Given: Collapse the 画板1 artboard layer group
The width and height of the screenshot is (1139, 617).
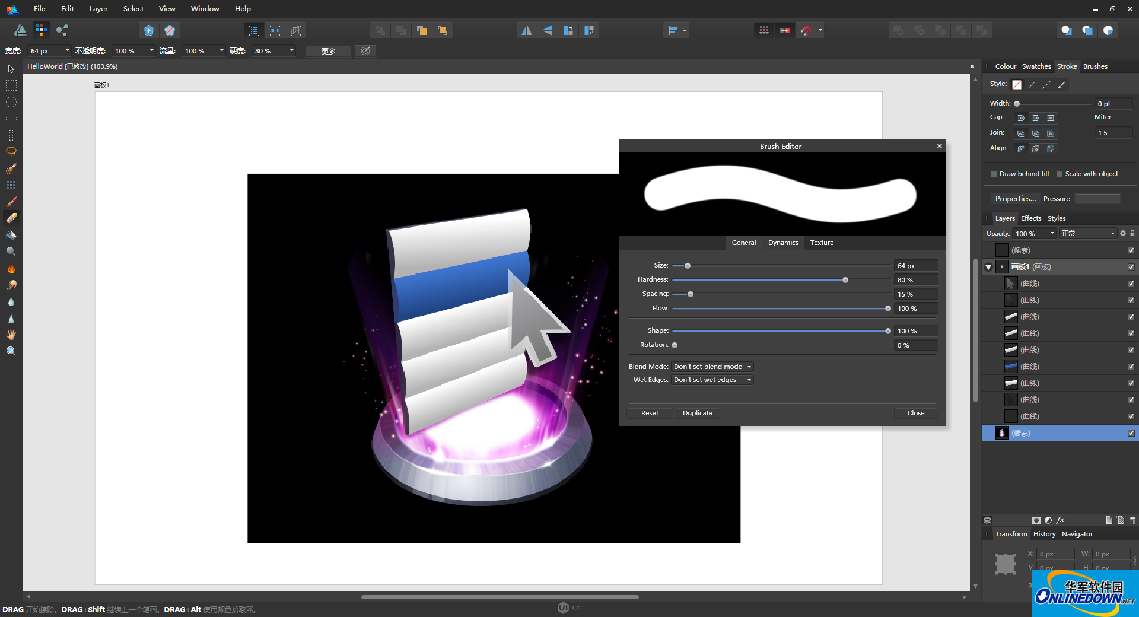Looking at the screenshot, I should [x=988, y=267].
